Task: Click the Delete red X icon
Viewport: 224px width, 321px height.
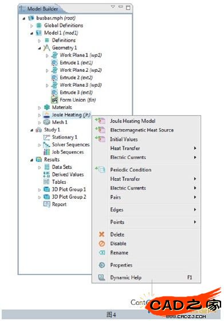Action: pos(102,234)
